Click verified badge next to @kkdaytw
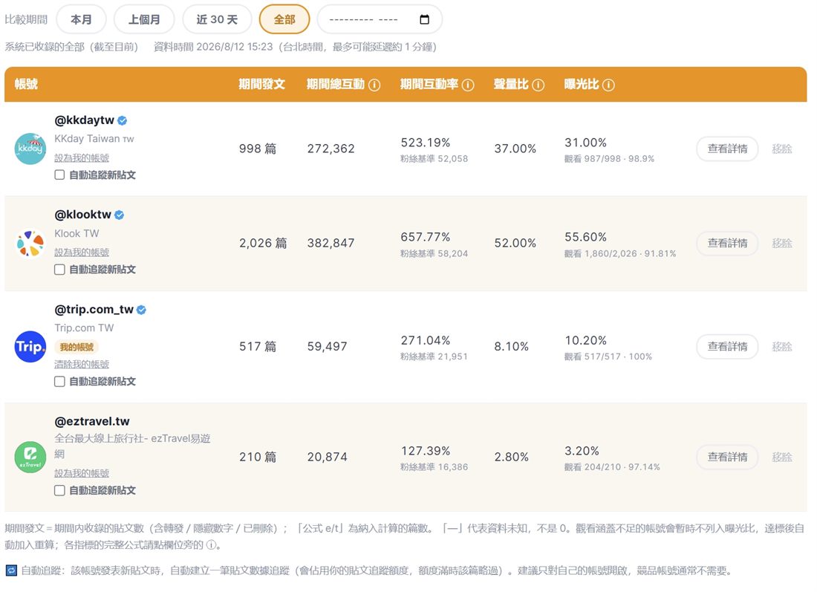 (x=123, y=120)
